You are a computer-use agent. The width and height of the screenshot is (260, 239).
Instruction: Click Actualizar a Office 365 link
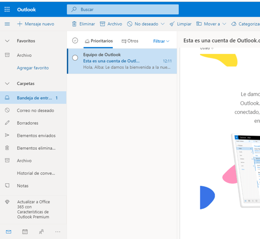[x=33, y=209]
